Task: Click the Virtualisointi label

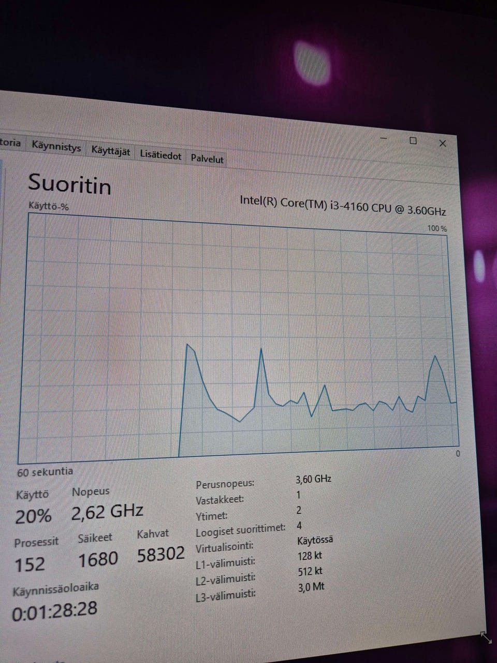Action: point(224,547)
